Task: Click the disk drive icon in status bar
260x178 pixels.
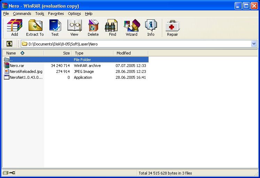Action: point(6,173)
